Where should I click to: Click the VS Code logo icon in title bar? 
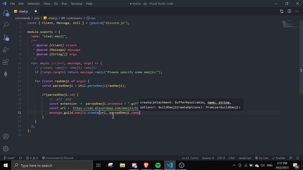coord(4,4)
